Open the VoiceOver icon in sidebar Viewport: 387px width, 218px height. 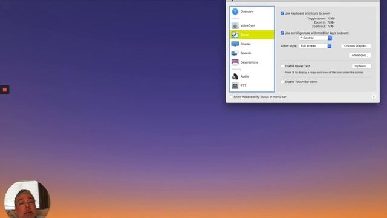pos(235,25)
